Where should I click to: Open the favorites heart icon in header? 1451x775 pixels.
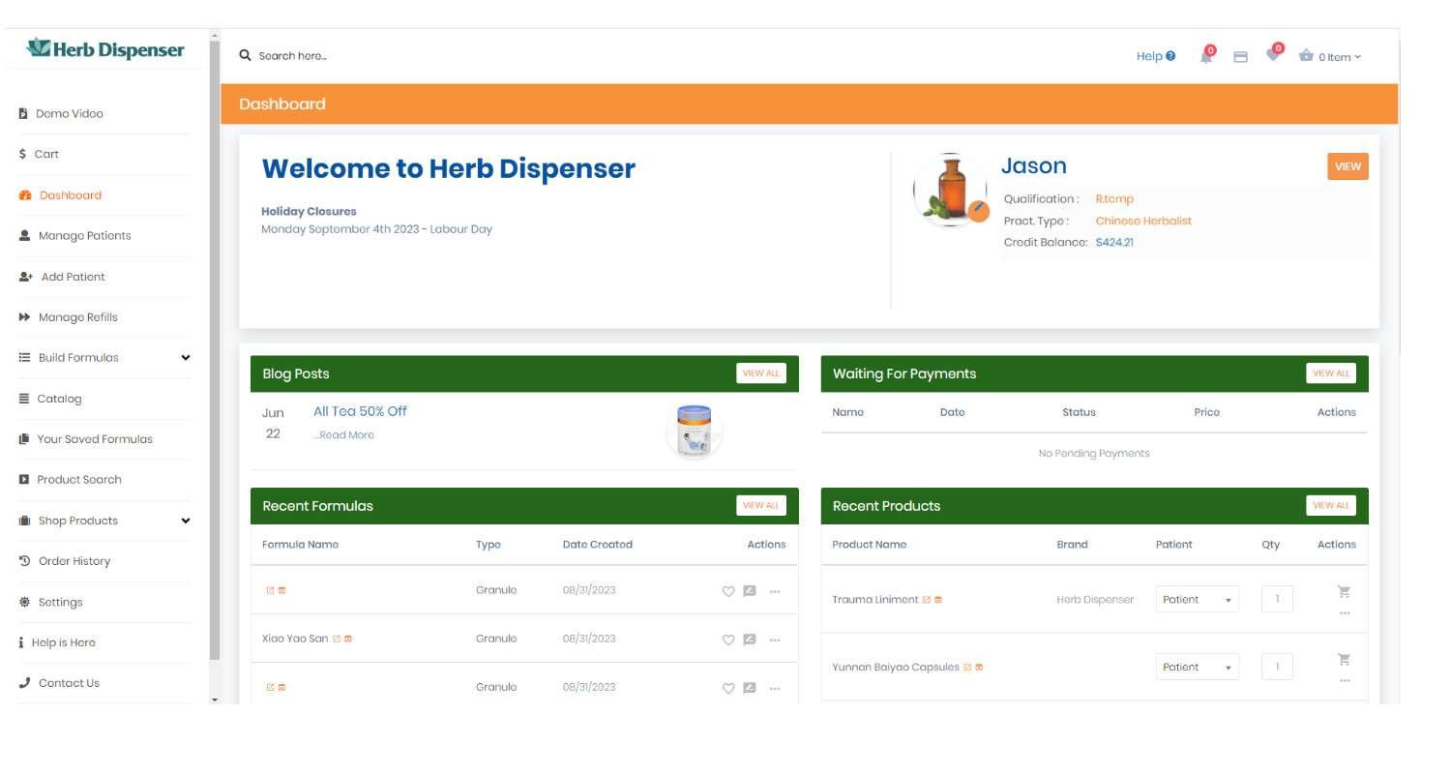[x=1273, y=54]
